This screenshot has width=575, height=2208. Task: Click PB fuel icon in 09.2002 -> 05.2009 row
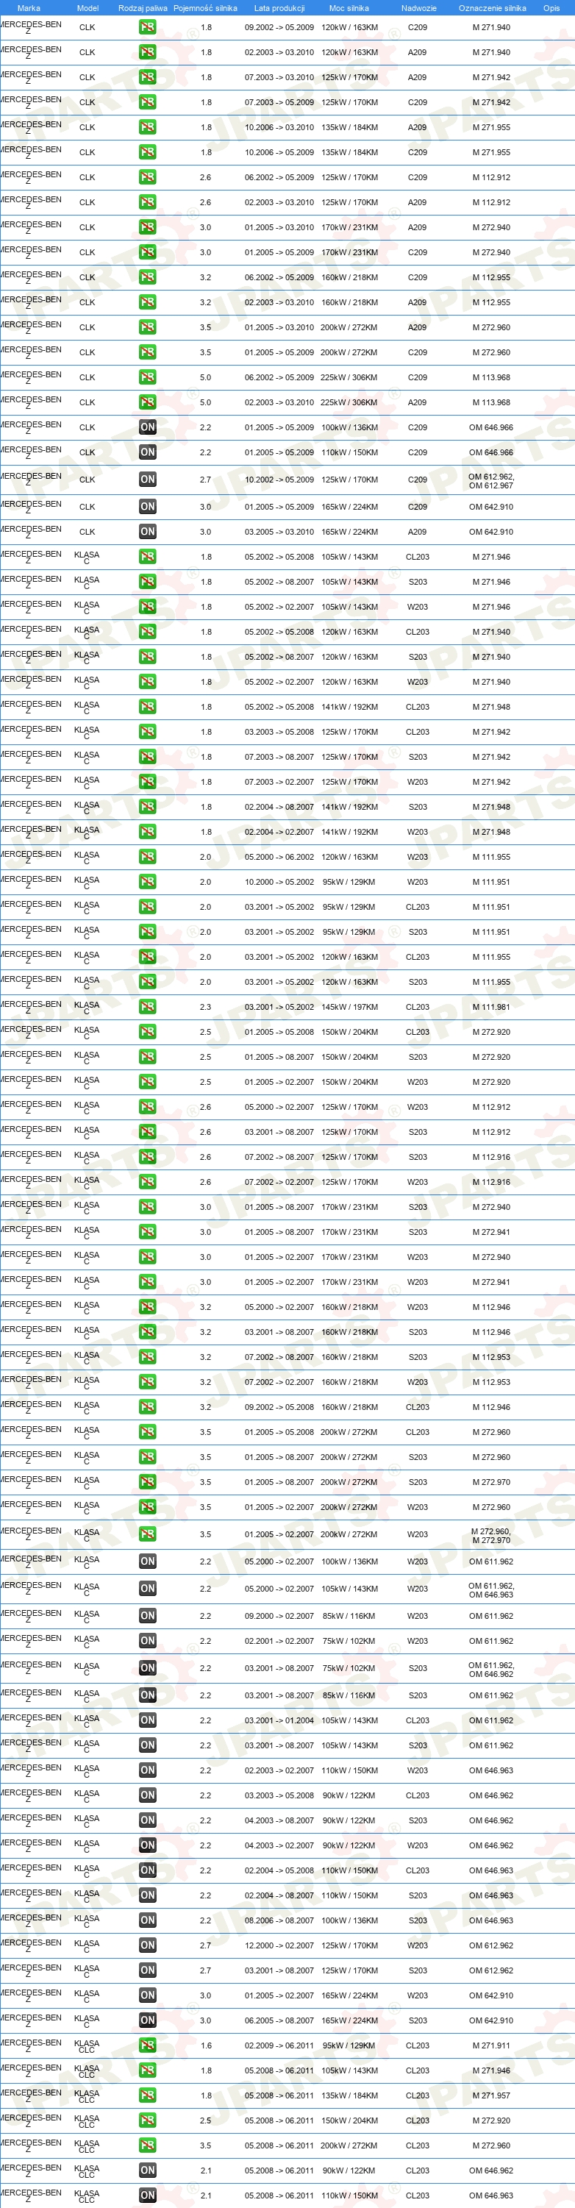click(147, 27)
